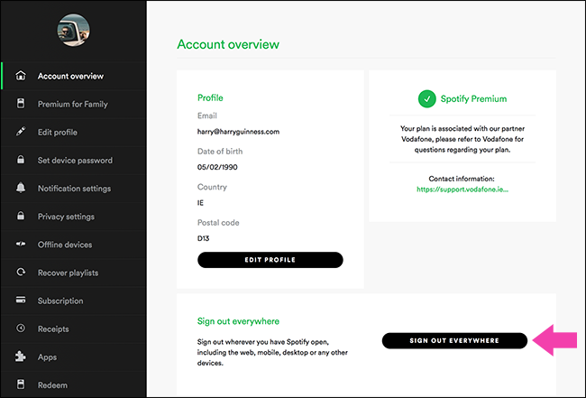Click the Sign Out Everywhere button
This screenshot has width=586, height=398.
(454, 340)
